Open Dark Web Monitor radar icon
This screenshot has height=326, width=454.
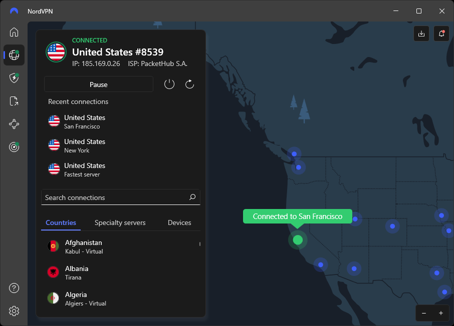coord(14,147)
